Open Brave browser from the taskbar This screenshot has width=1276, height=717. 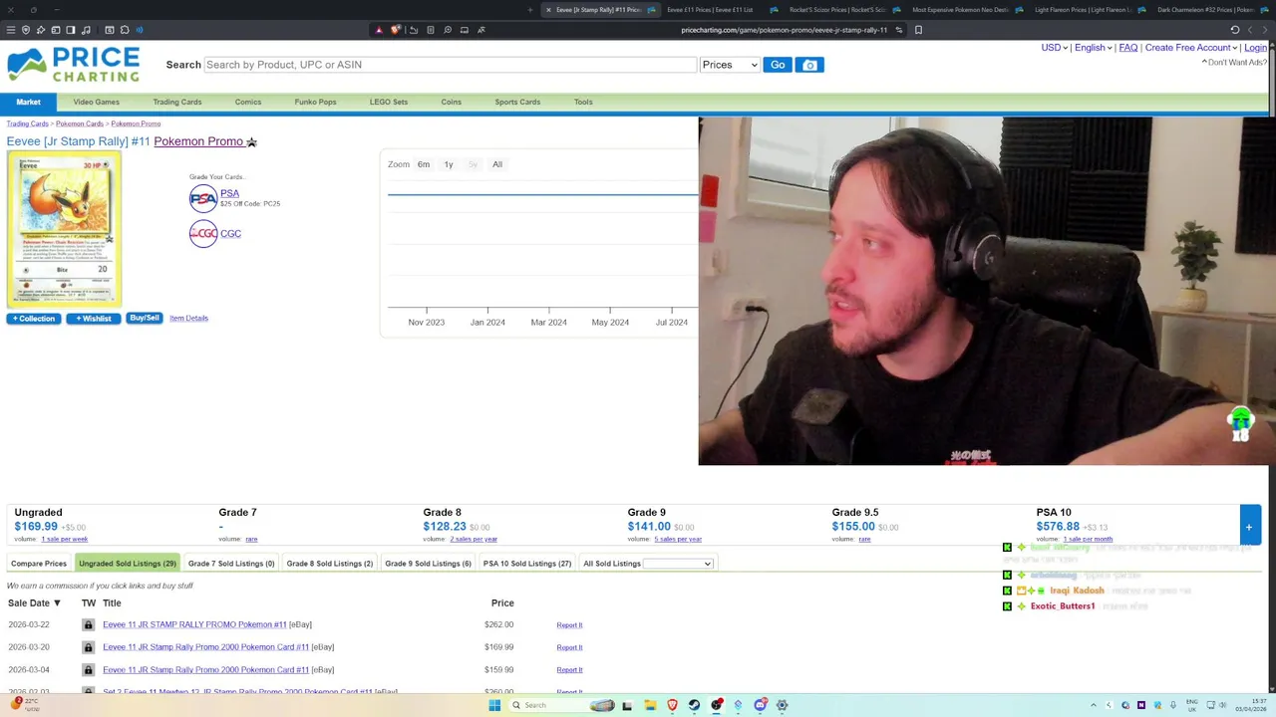pyautogui.click(x=673, y=705)
